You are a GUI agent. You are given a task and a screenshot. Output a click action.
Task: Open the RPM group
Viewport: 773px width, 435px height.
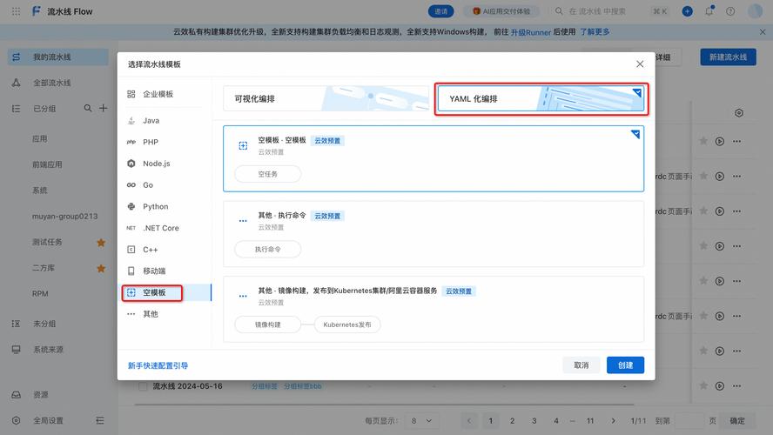coord(40,293)
